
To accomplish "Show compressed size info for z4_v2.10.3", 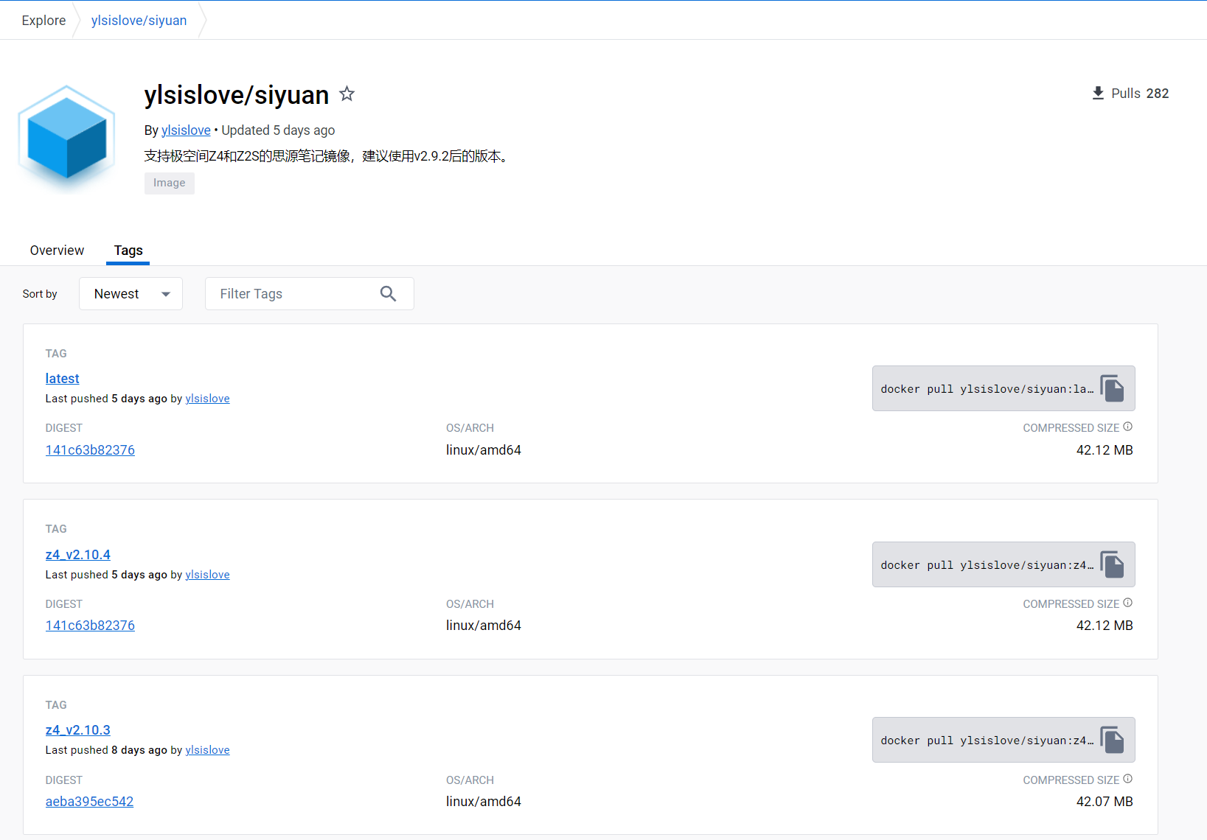I will tap(1127, 779).
